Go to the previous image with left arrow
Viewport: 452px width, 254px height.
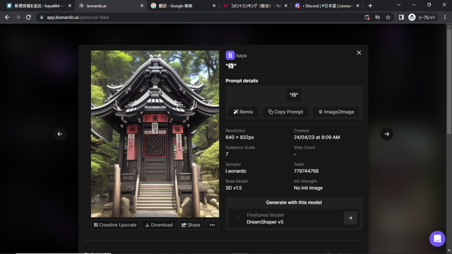(60, 134)
